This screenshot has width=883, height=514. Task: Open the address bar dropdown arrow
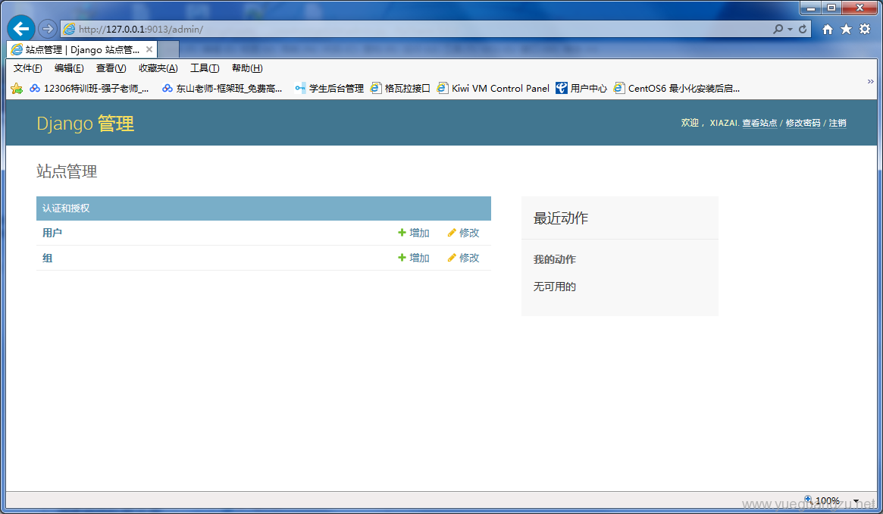point(790,30)
